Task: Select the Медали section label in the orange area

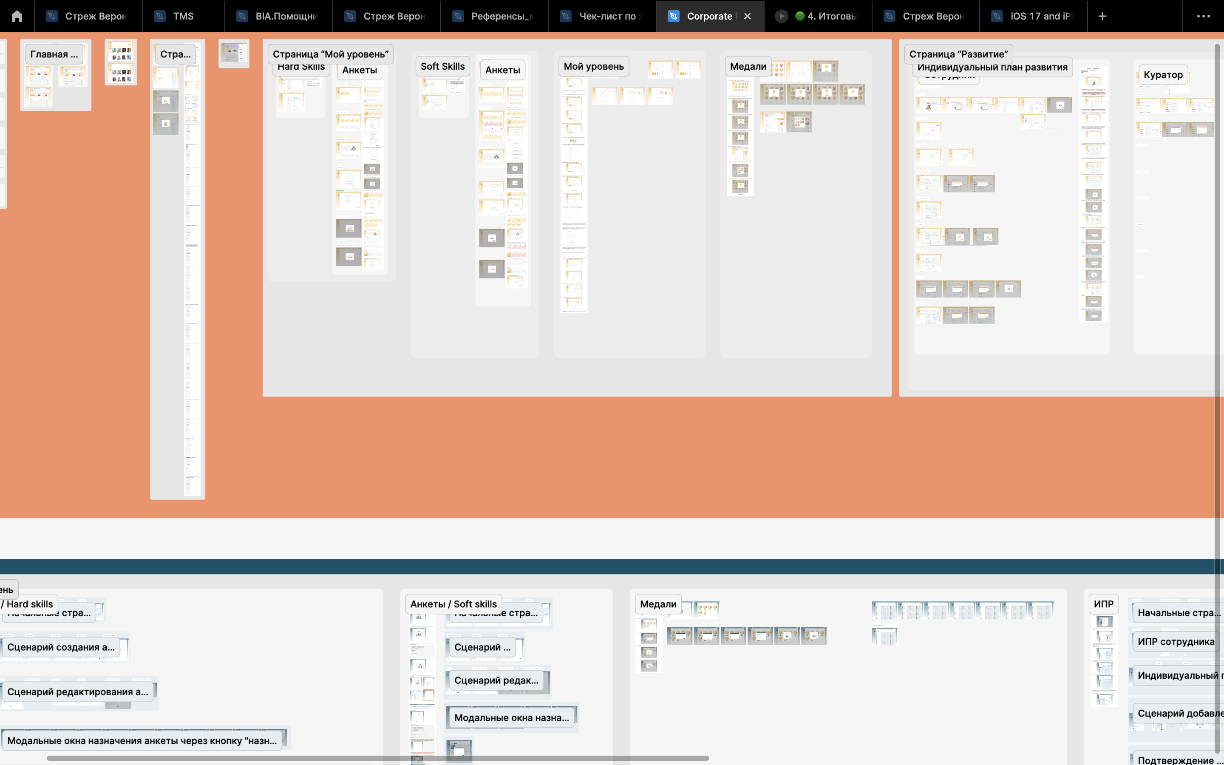Action: (x=748, y=66)
